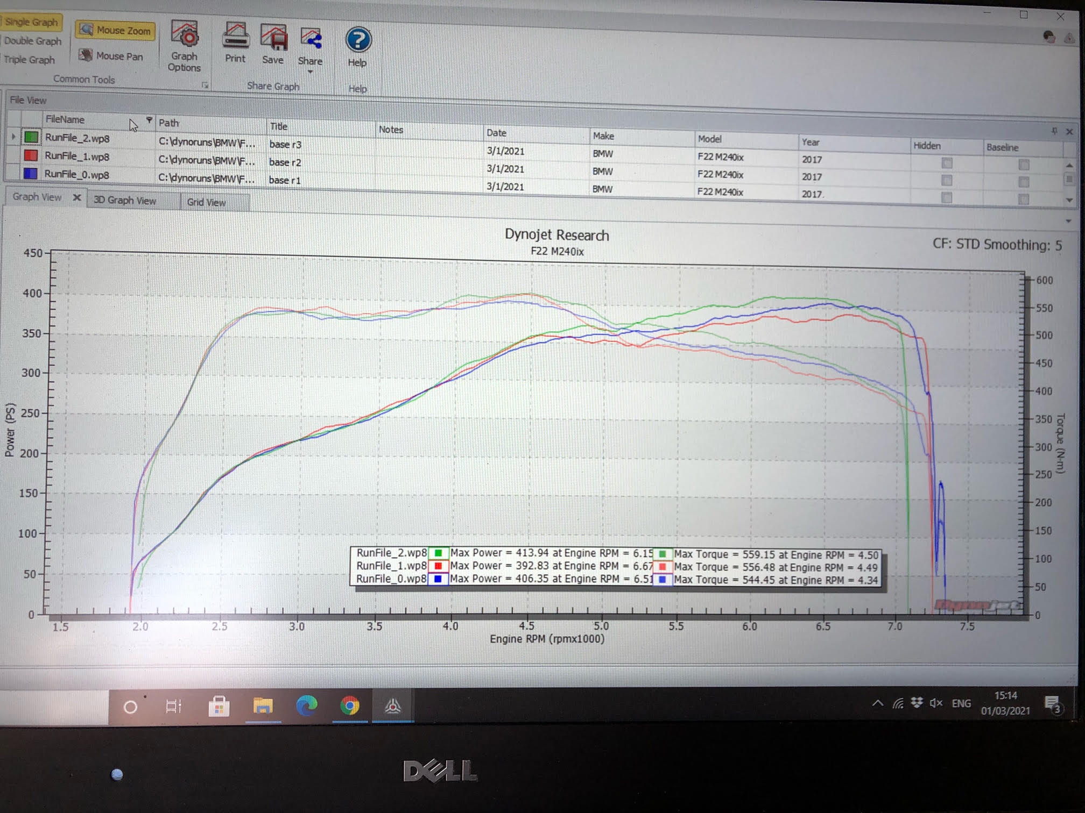Activate Mouse Zoom tool

tap(116, 30)
